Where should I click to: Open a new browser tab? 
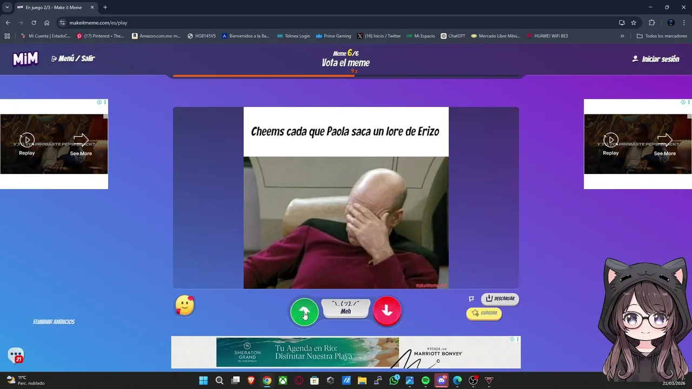pos(105,7)
